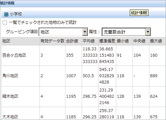Click maximum value 889 cell
The image size is (166, 120).
(158, 76)
